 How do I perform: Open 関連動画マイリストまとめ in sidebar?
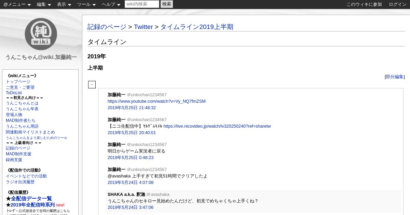[x=30, y=132]
